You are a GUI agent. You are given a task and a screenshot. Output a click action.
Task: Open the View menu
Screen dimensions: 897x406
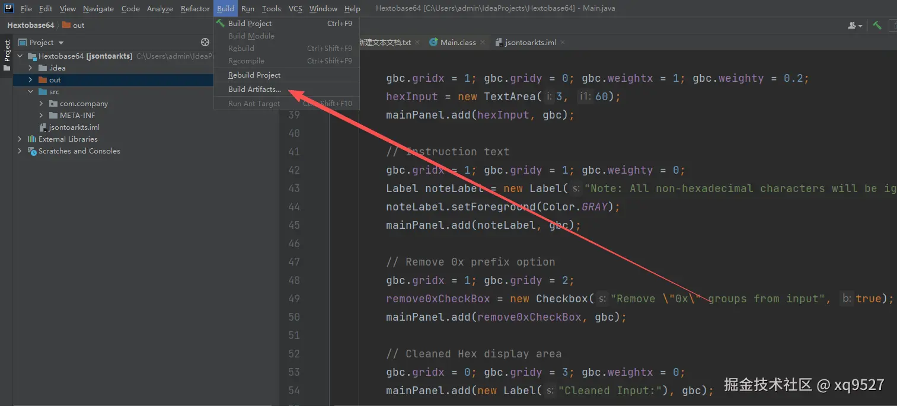(x=68, y=8)
